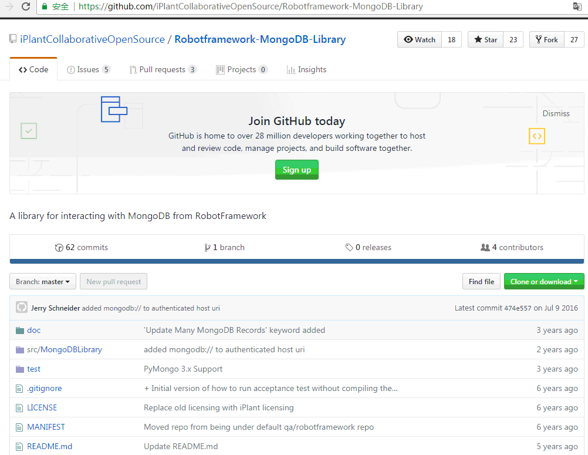Click the src/MongoDBLibrary row commit message link
The height and width of the screenshot is (455, 588).
(x=224, y=350)
